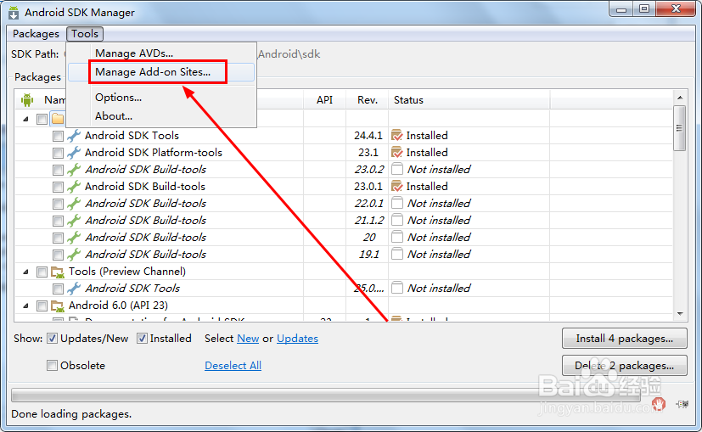Click the packages list scrollbar thumb
This screenshot has width=702, height=432.
click(x=680, y=128)
